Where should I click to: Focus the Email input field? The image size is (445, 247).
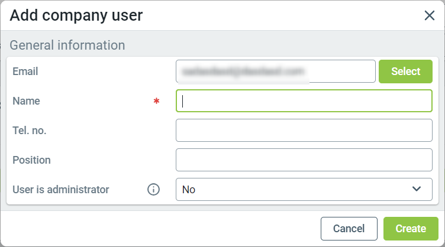(275, 71)
